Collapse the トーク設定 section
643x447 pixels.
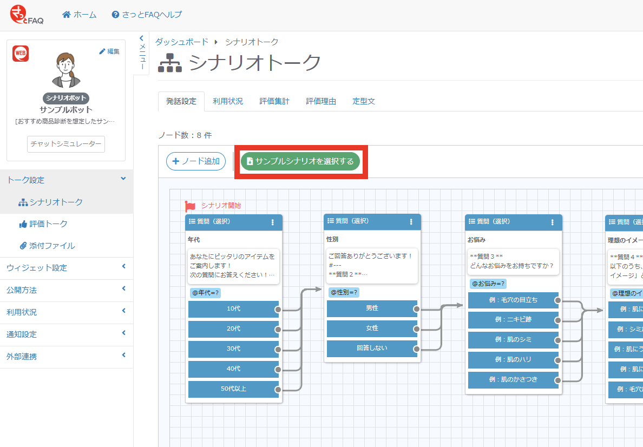coord(67,180)
